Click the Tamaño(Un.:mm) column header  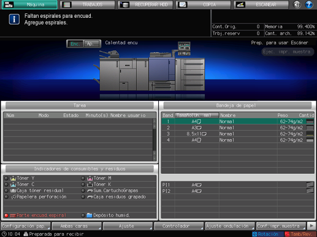[x=197, y=115]
